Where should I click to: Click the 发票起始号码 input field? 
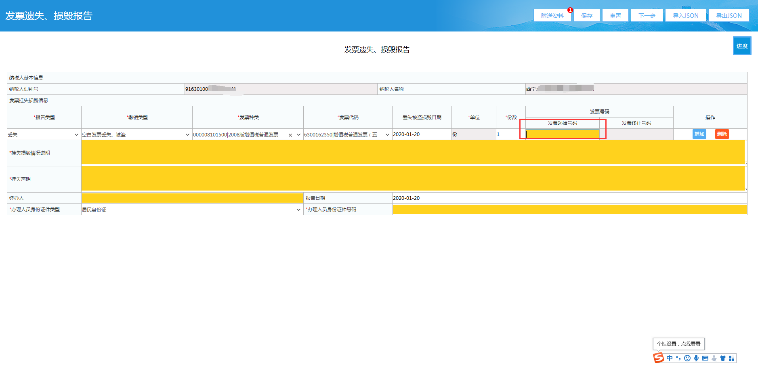coord(562,134)
